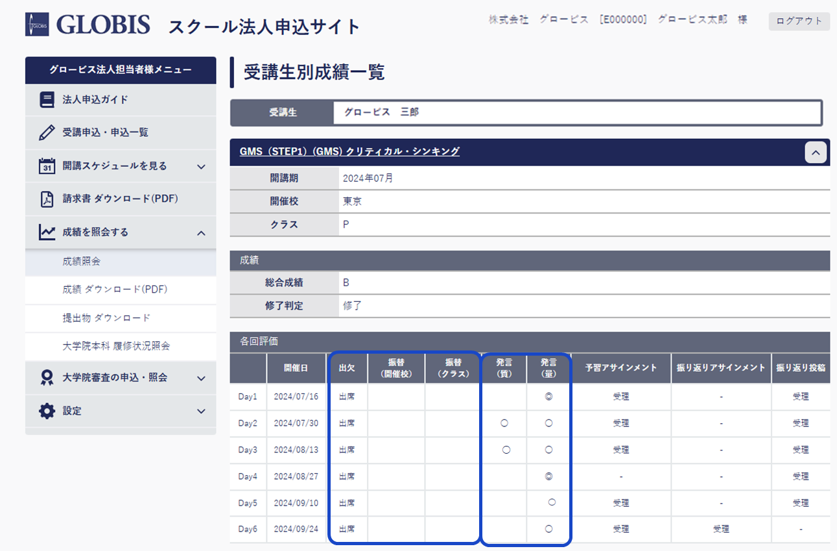Screen dimensions: 837x551
Task: Click the 開催校 value 東京
Action: click(352, 201)
